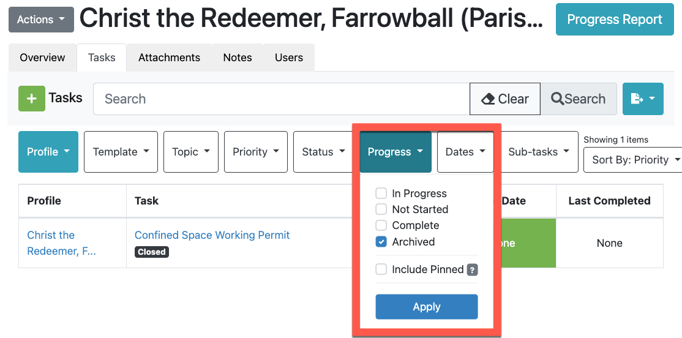
Task: Toggle the Include Pinned checkbox
Action: coord(381,269)
